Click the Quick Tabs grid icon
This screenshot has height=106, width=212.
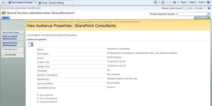click(3, 3)
